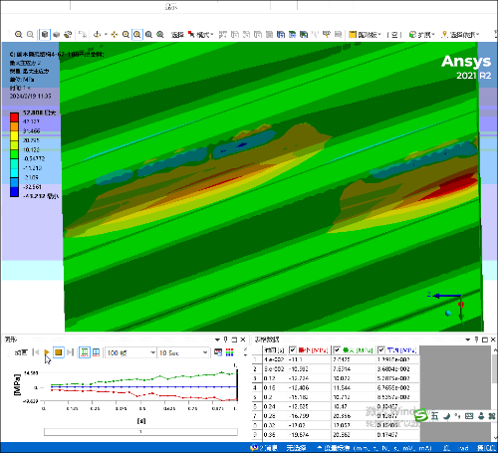Click the pan/move arrows toolbar icon

tap(115, 34)
